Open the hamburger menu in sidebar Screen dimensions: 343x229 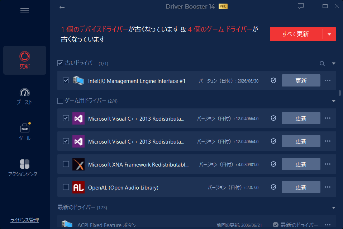click(x=25, y=11)
